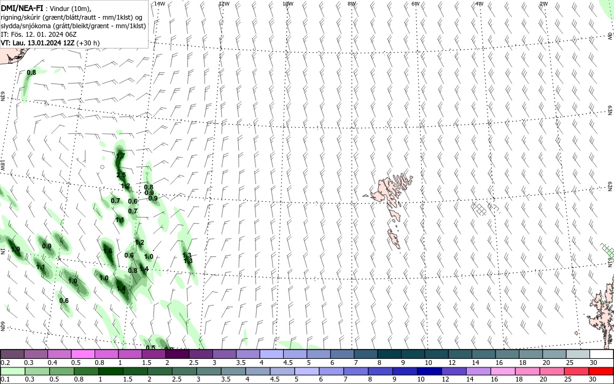Pick the bright red rain swatch labeled 30
Screen dimensions: 614x384
(600, 371)
